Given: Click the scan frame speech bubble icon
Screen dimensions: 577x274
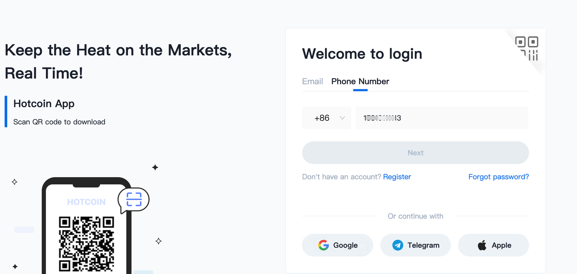Looking at the screenshot, I should tap(134, 199).
